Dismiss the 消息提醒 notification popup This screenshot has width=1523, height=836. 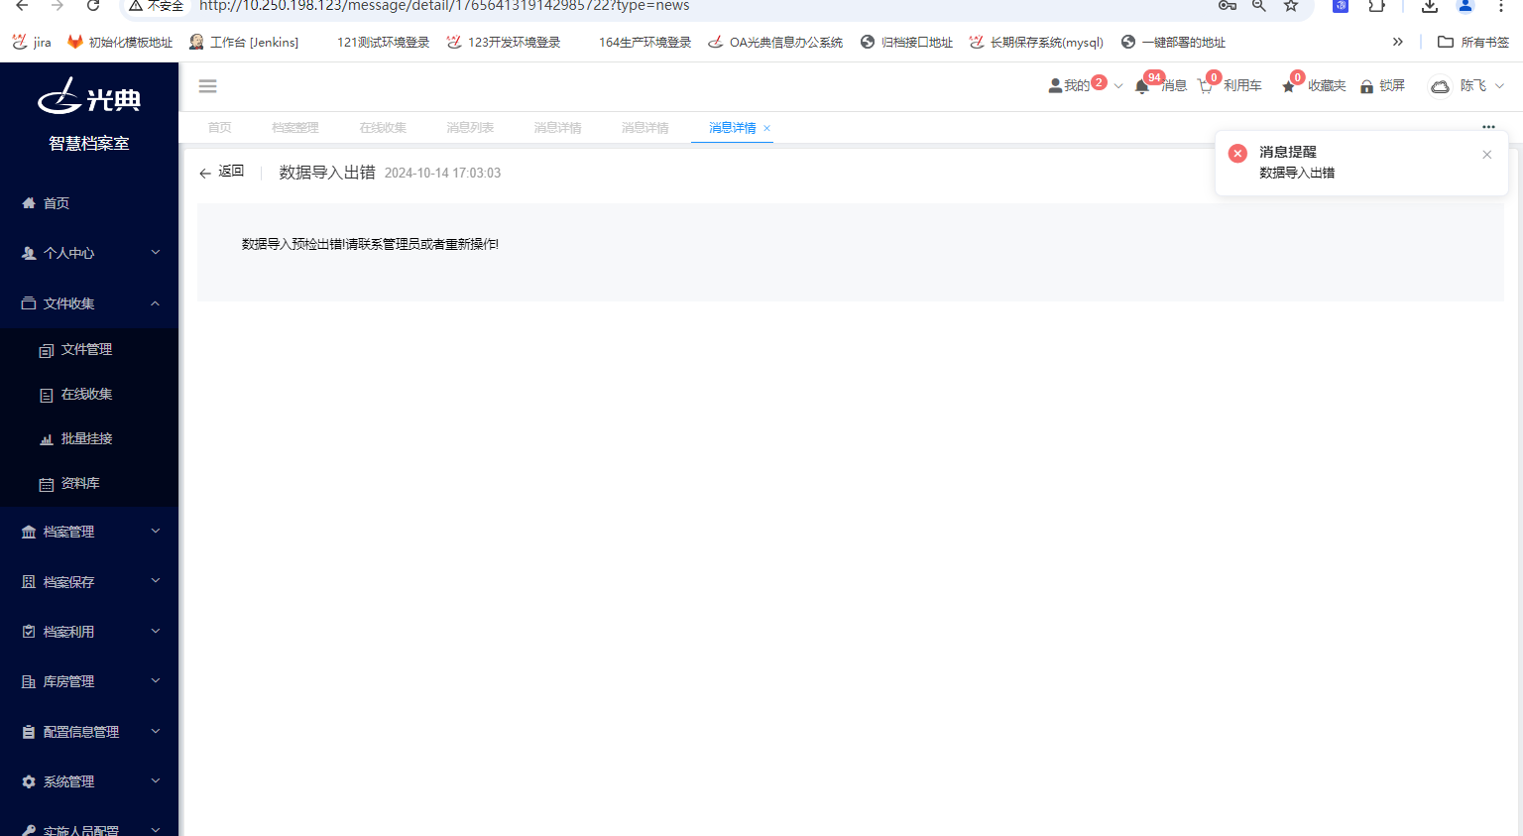1486,154
